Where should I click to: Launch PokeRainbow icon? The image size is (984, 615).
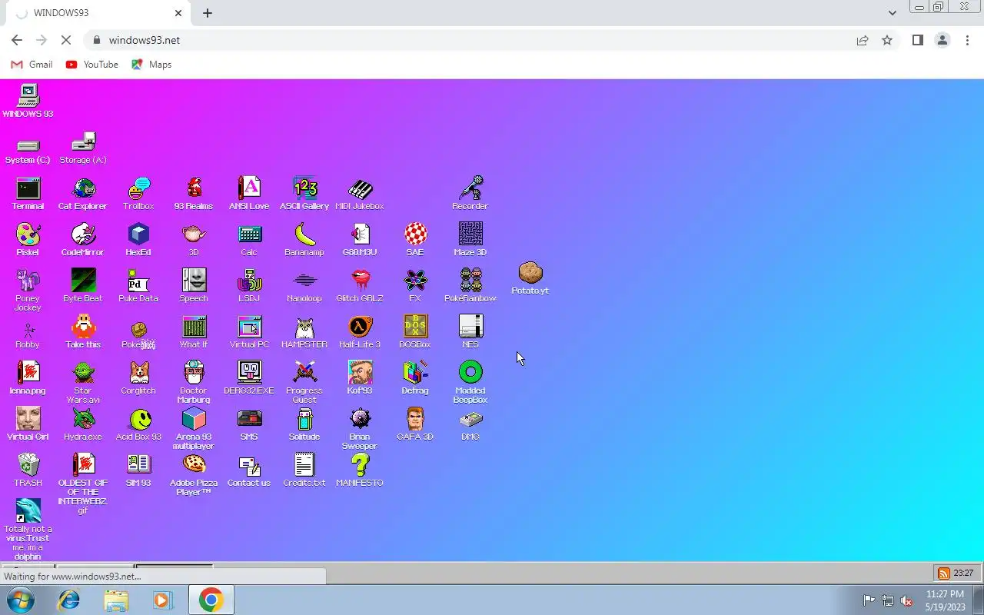(x=470, y=285)
